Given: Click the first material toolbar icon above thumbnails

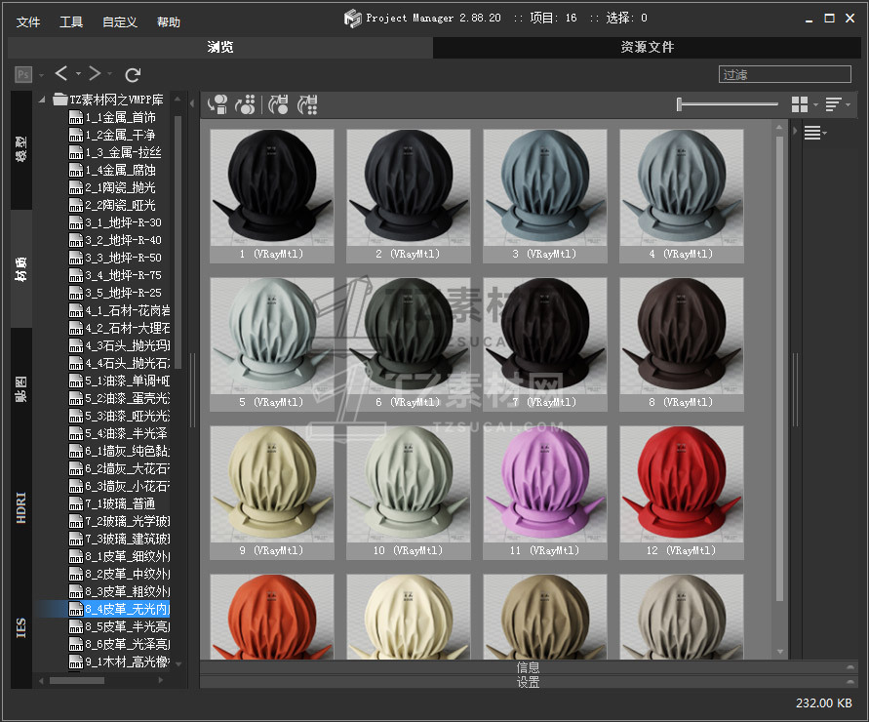Looking at the screenshot, I should [217, 103].
